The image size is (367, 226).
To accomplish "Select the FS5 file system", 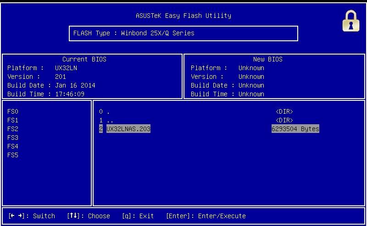I will pyautogui.click(x=13, y=155).
